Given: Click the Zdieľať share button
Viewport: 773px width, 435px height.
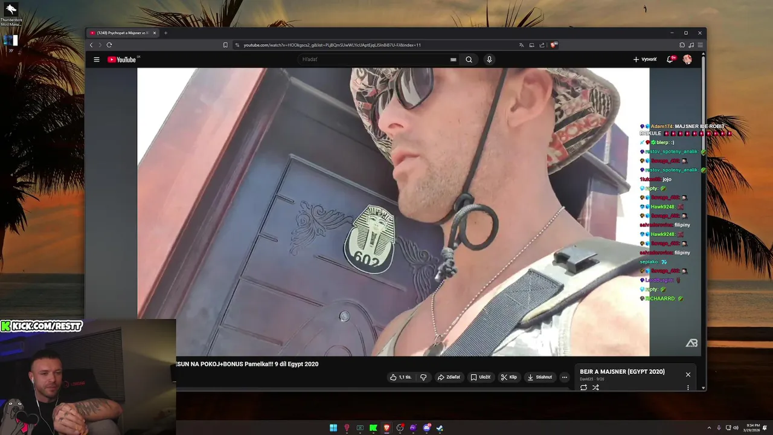Looking at the screenshot, I should [x=449, y=377].
